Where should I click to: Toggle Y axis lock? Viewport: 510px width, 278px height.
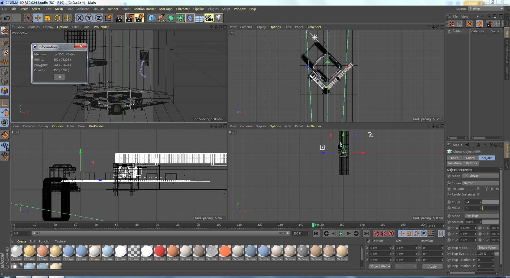click(89, 18)
